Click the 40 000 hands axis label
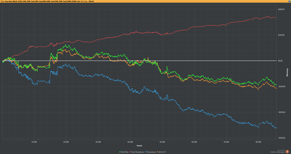This screenshot has height=154, width=291. coord(130,142)
